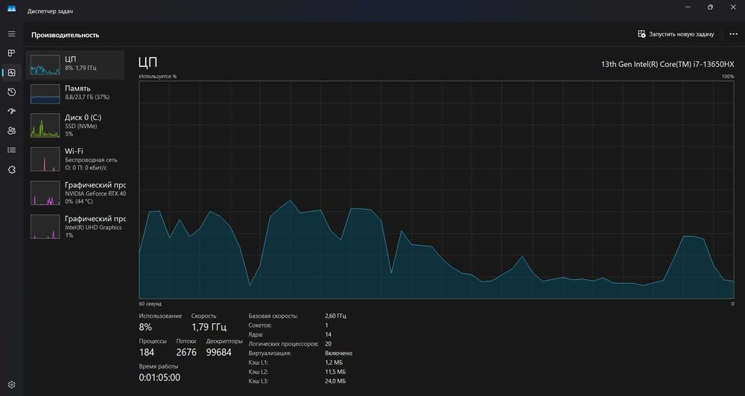Open the Details list icon
Image resolution: width=745 pixels, height=396 pixels.
pos(11,150)
